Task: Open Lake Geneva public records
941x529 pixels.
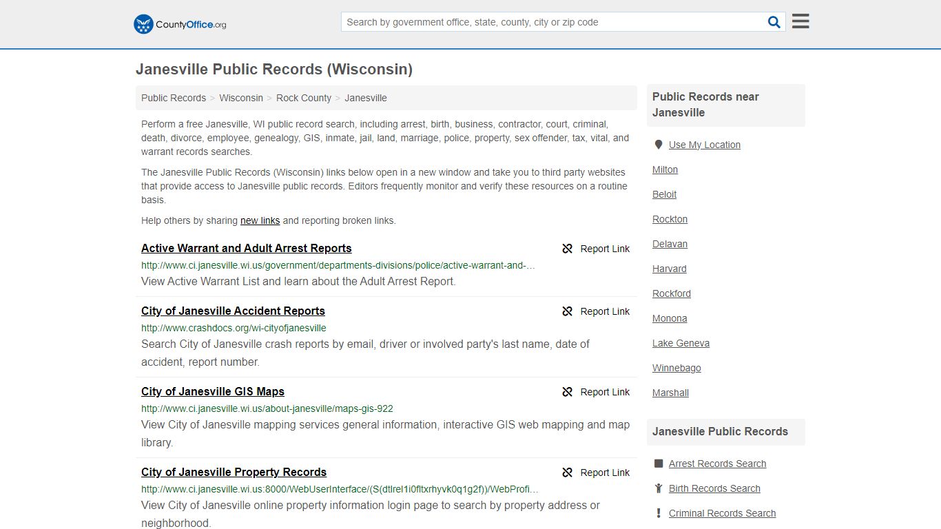Action: click(681, 343)
